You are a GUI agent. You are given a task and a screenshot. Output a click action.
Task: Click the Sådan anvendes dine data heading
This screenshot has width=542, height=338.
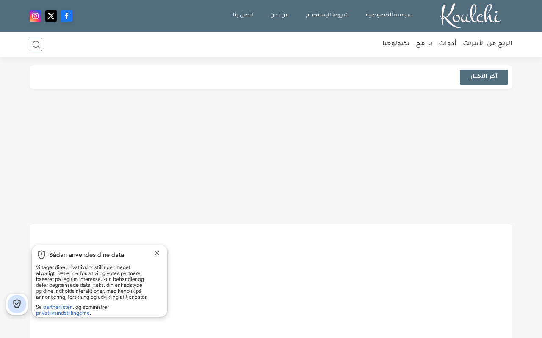click(86, 255)
